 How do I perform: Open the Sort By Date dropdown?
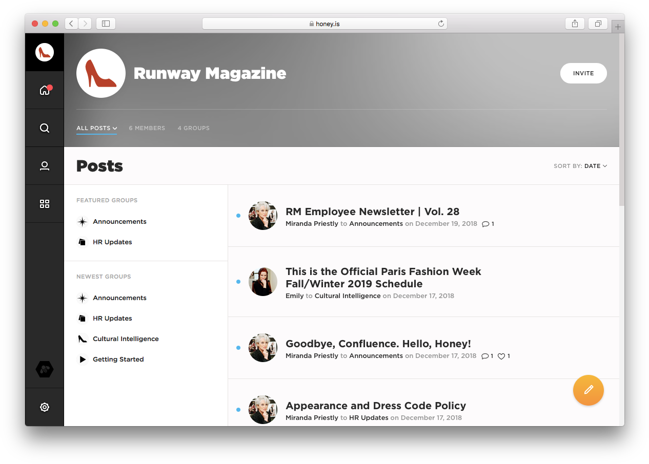pos(595,166)
